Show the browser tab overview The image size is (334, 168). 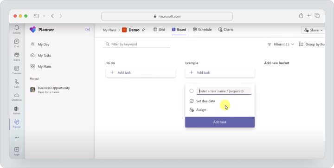tap(317, 16)
